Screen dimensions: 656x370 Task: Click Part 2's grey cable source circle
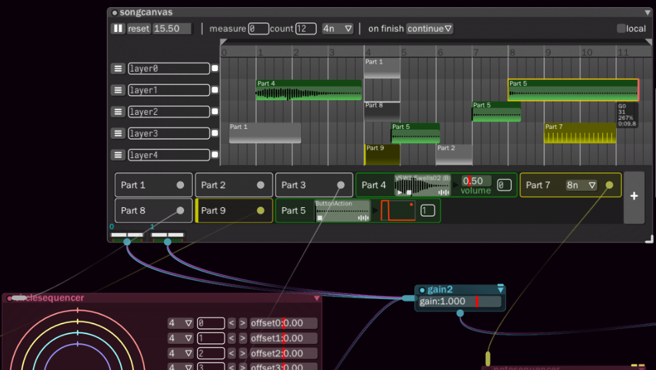(x=261, y=185)
